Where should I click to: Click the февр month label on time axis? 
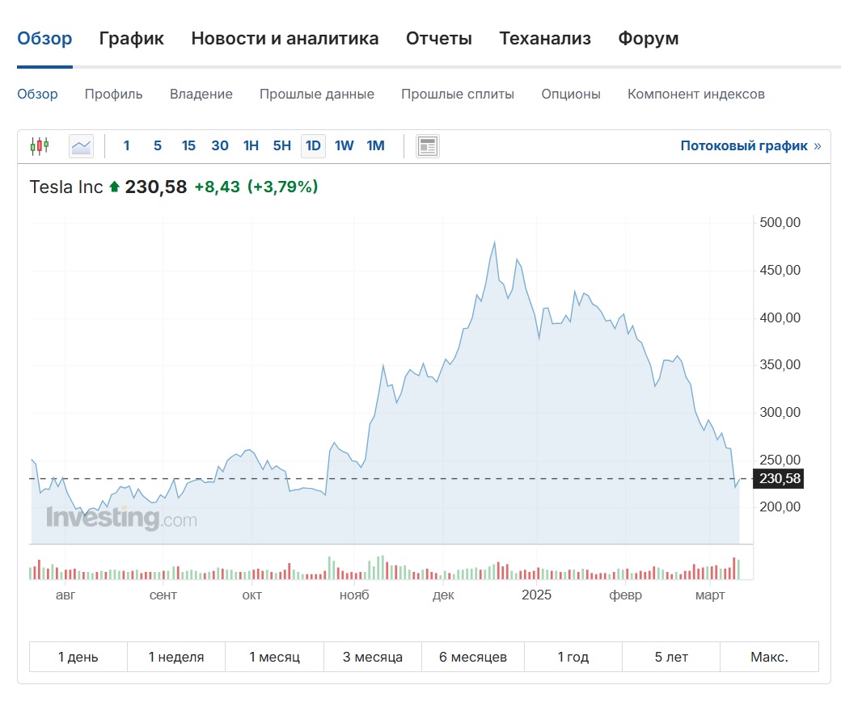tap(625, 595)
